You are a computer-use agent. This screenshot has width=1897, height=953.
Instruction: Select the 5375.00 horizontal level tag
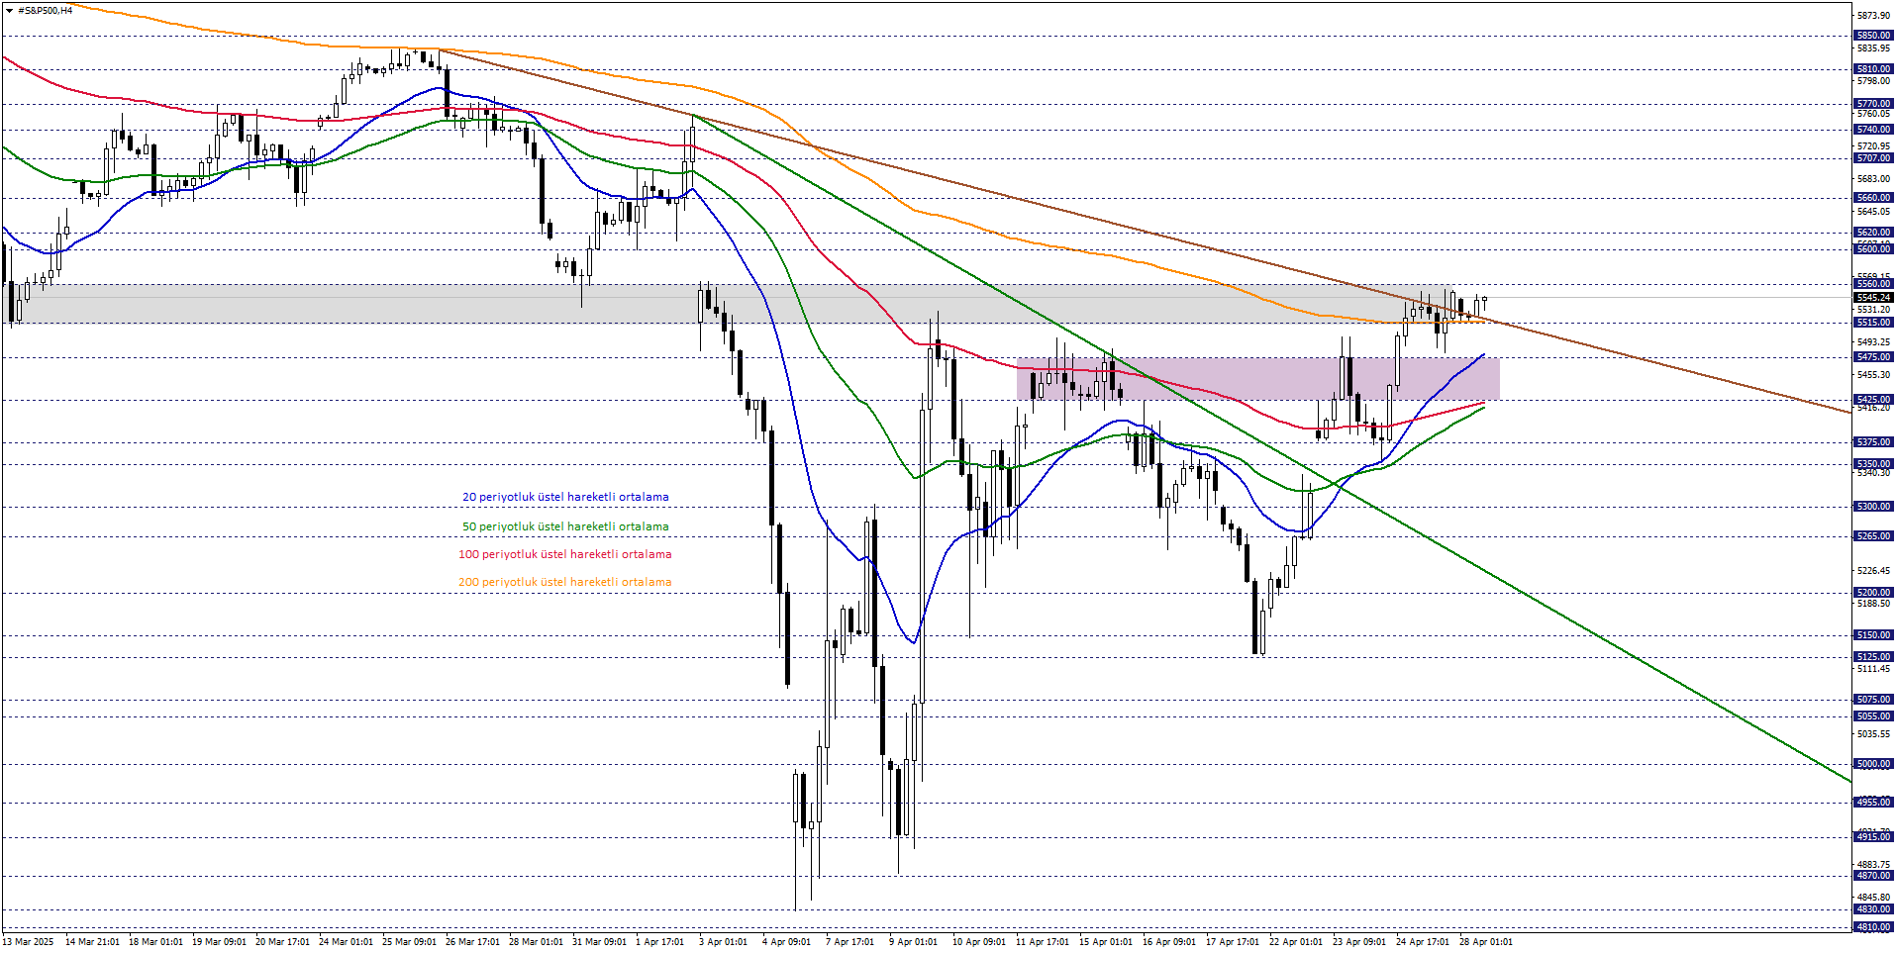[1873, 442]
